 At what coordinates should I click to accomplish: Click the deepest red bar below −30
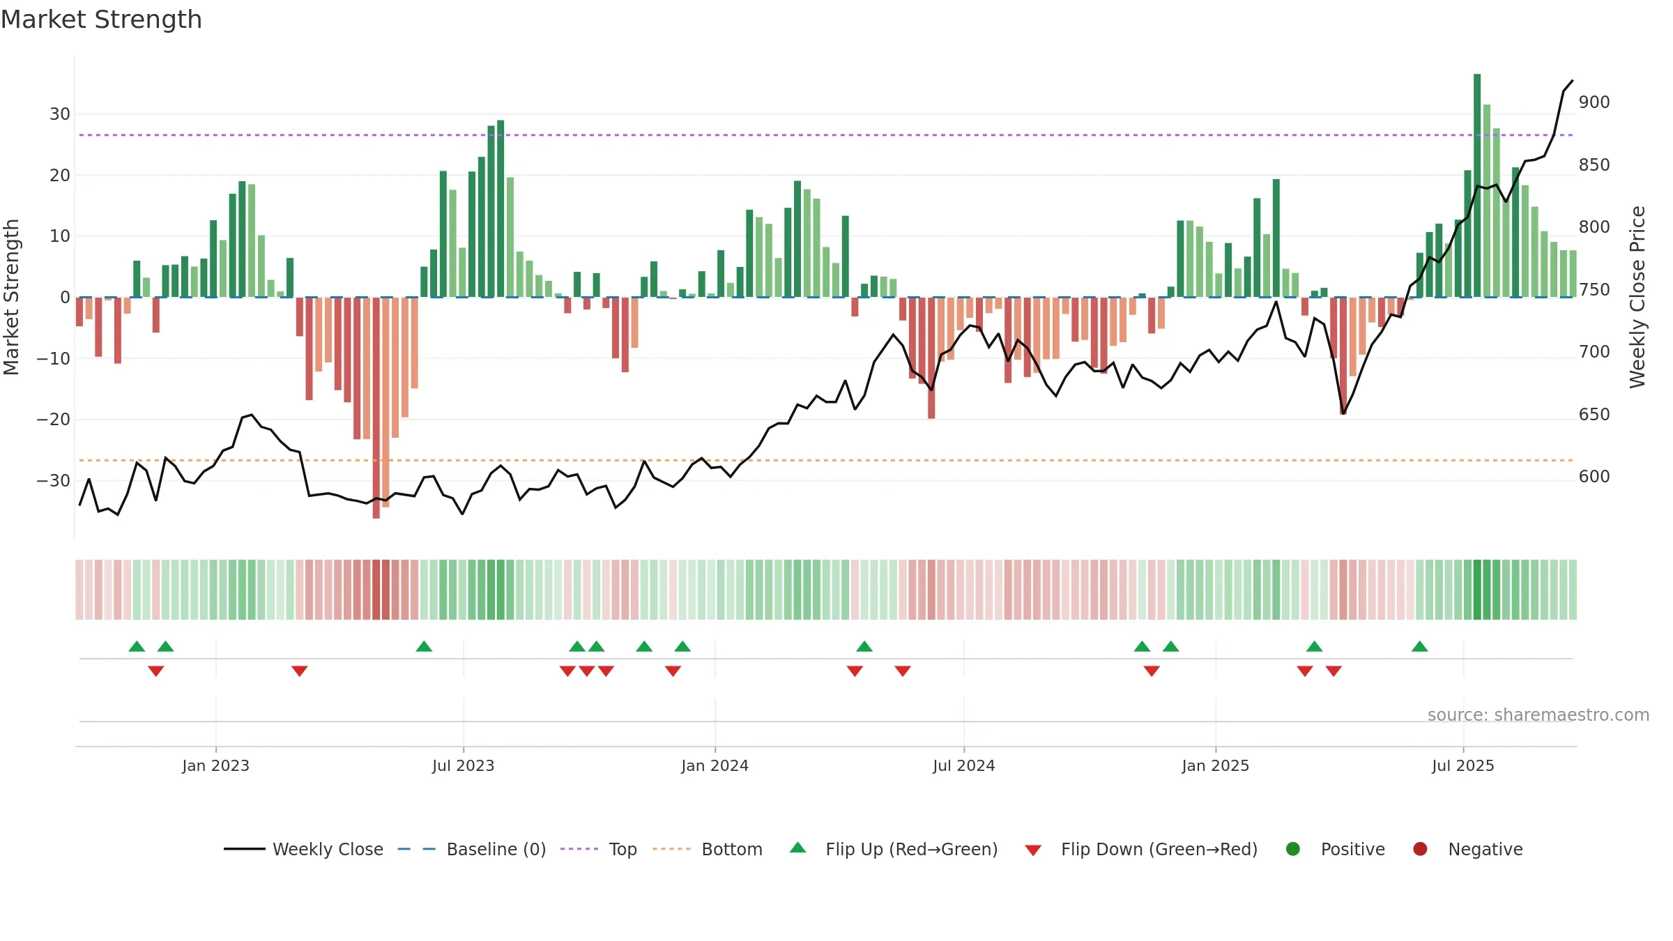coord(376,408)
